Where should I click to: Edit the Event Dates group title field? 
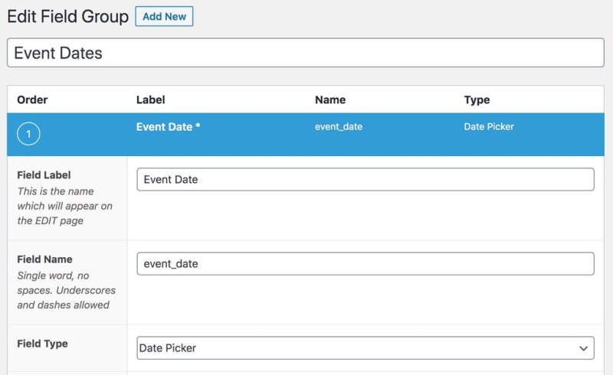(306, 53)
